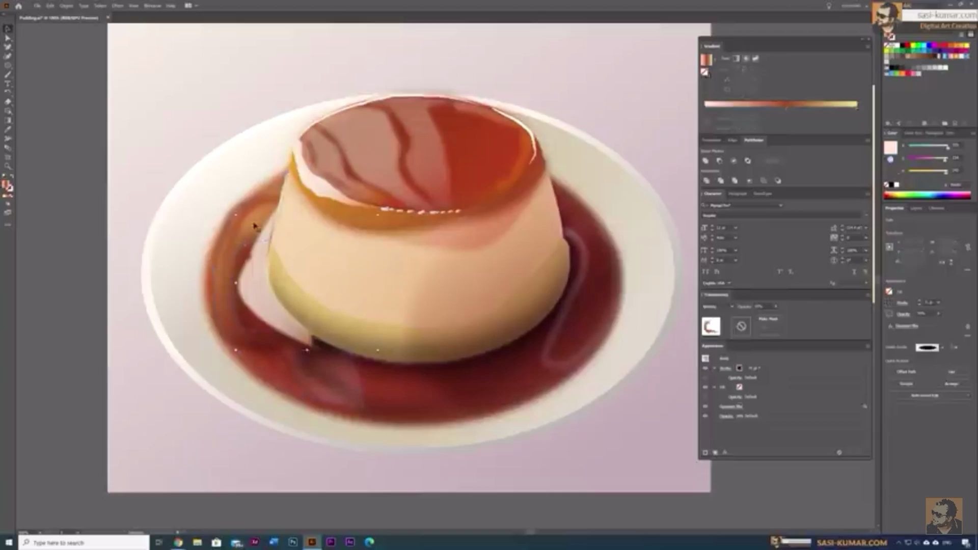Click Pathfinder Minus Back icon

click(x=777, y=181)
